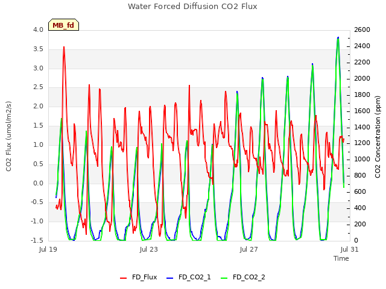Click the 800 right axis tick label
This screenshot has width=386, height=289.
[x=360, y=175]
